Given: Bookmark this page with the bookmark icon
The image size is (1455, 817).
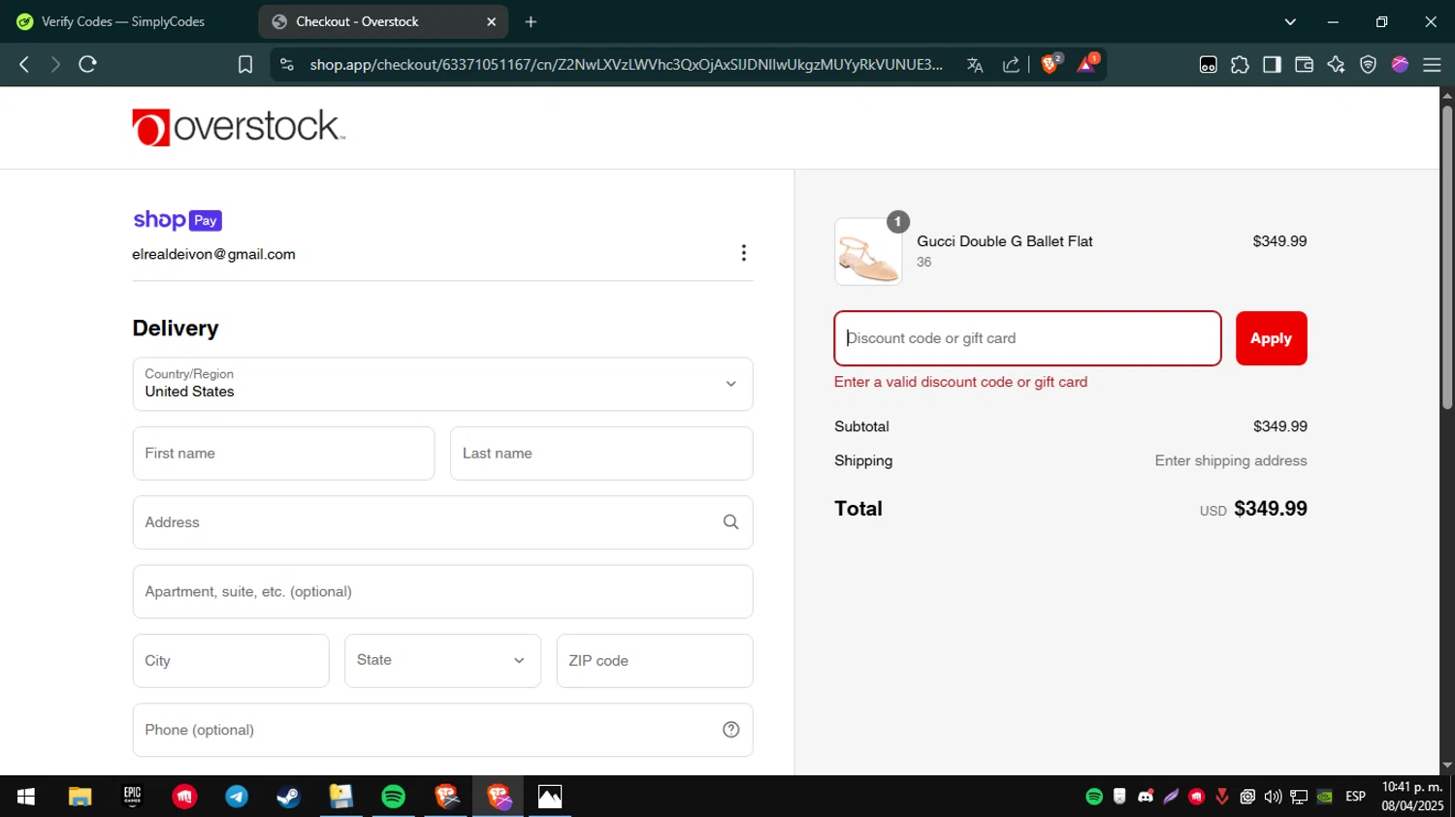Looking at the screenshot, I should [x=245, y=65].
